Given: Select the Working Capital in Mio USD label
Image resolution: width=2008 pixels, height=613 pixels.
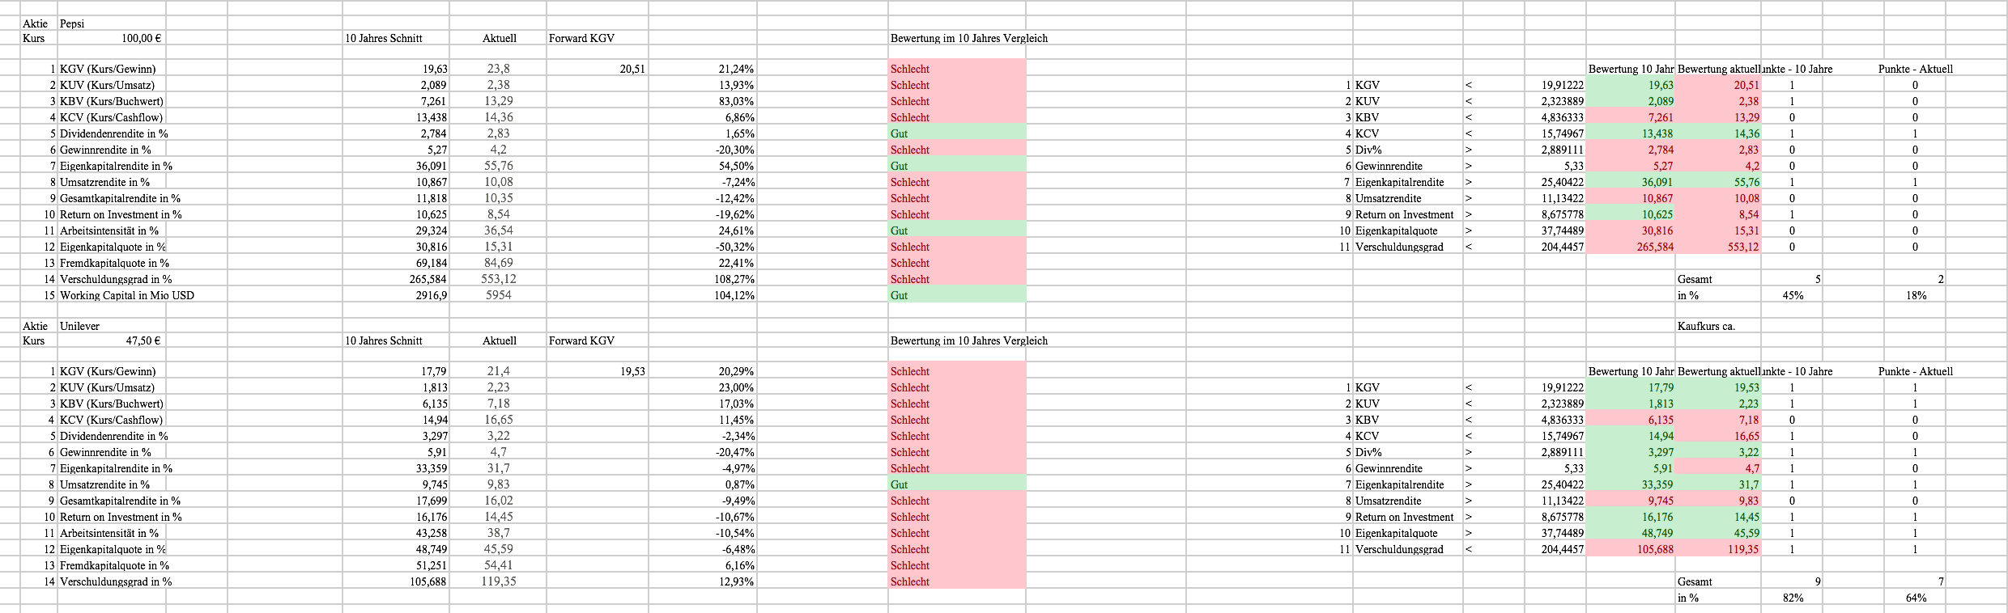Looking at the screenshot, I should click(x=127, y=295).
